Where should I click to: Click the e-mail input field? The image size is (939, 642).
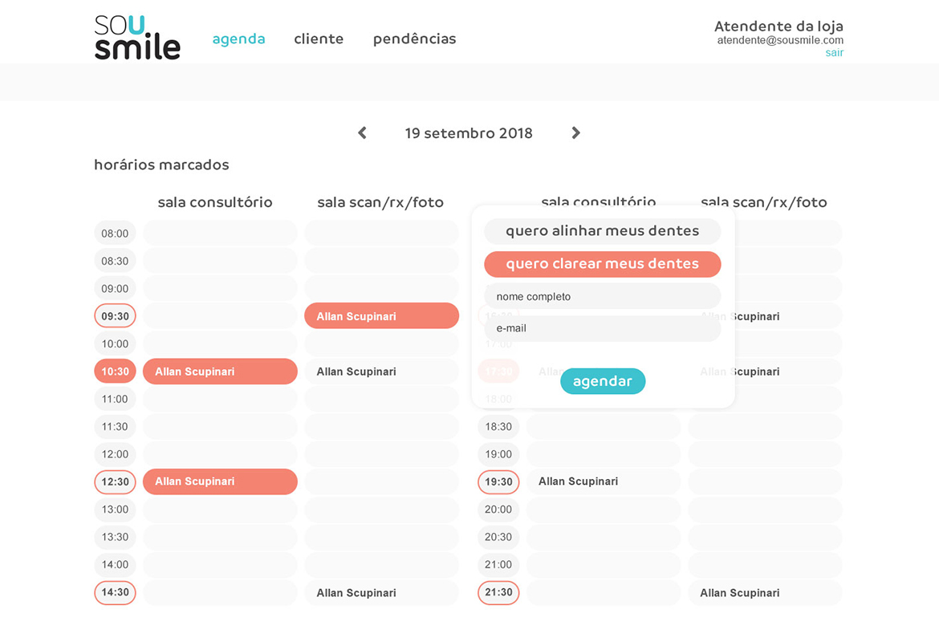coord(602,328)
